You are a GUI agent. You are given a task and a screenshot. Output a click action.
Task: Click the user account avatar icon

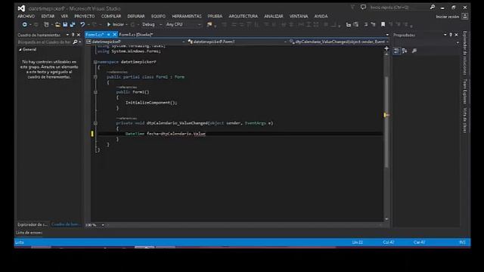465,17
